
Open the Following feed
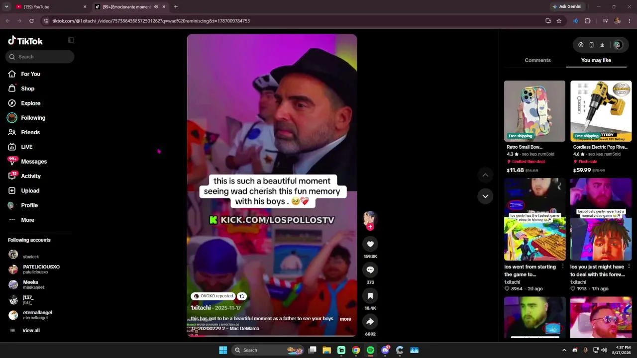click(x=33, y=118)
